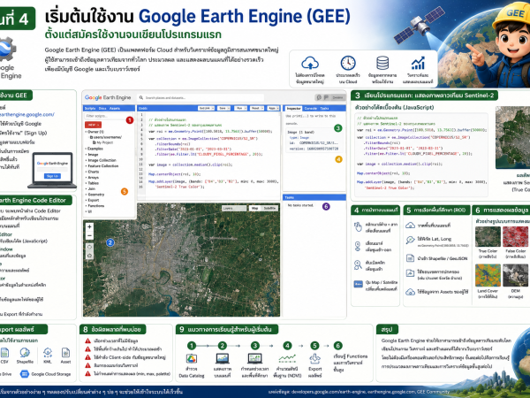Switch to the Tasks tab in the right panel
The width and height of the screenshot is (530, 398).
point(324,108)
